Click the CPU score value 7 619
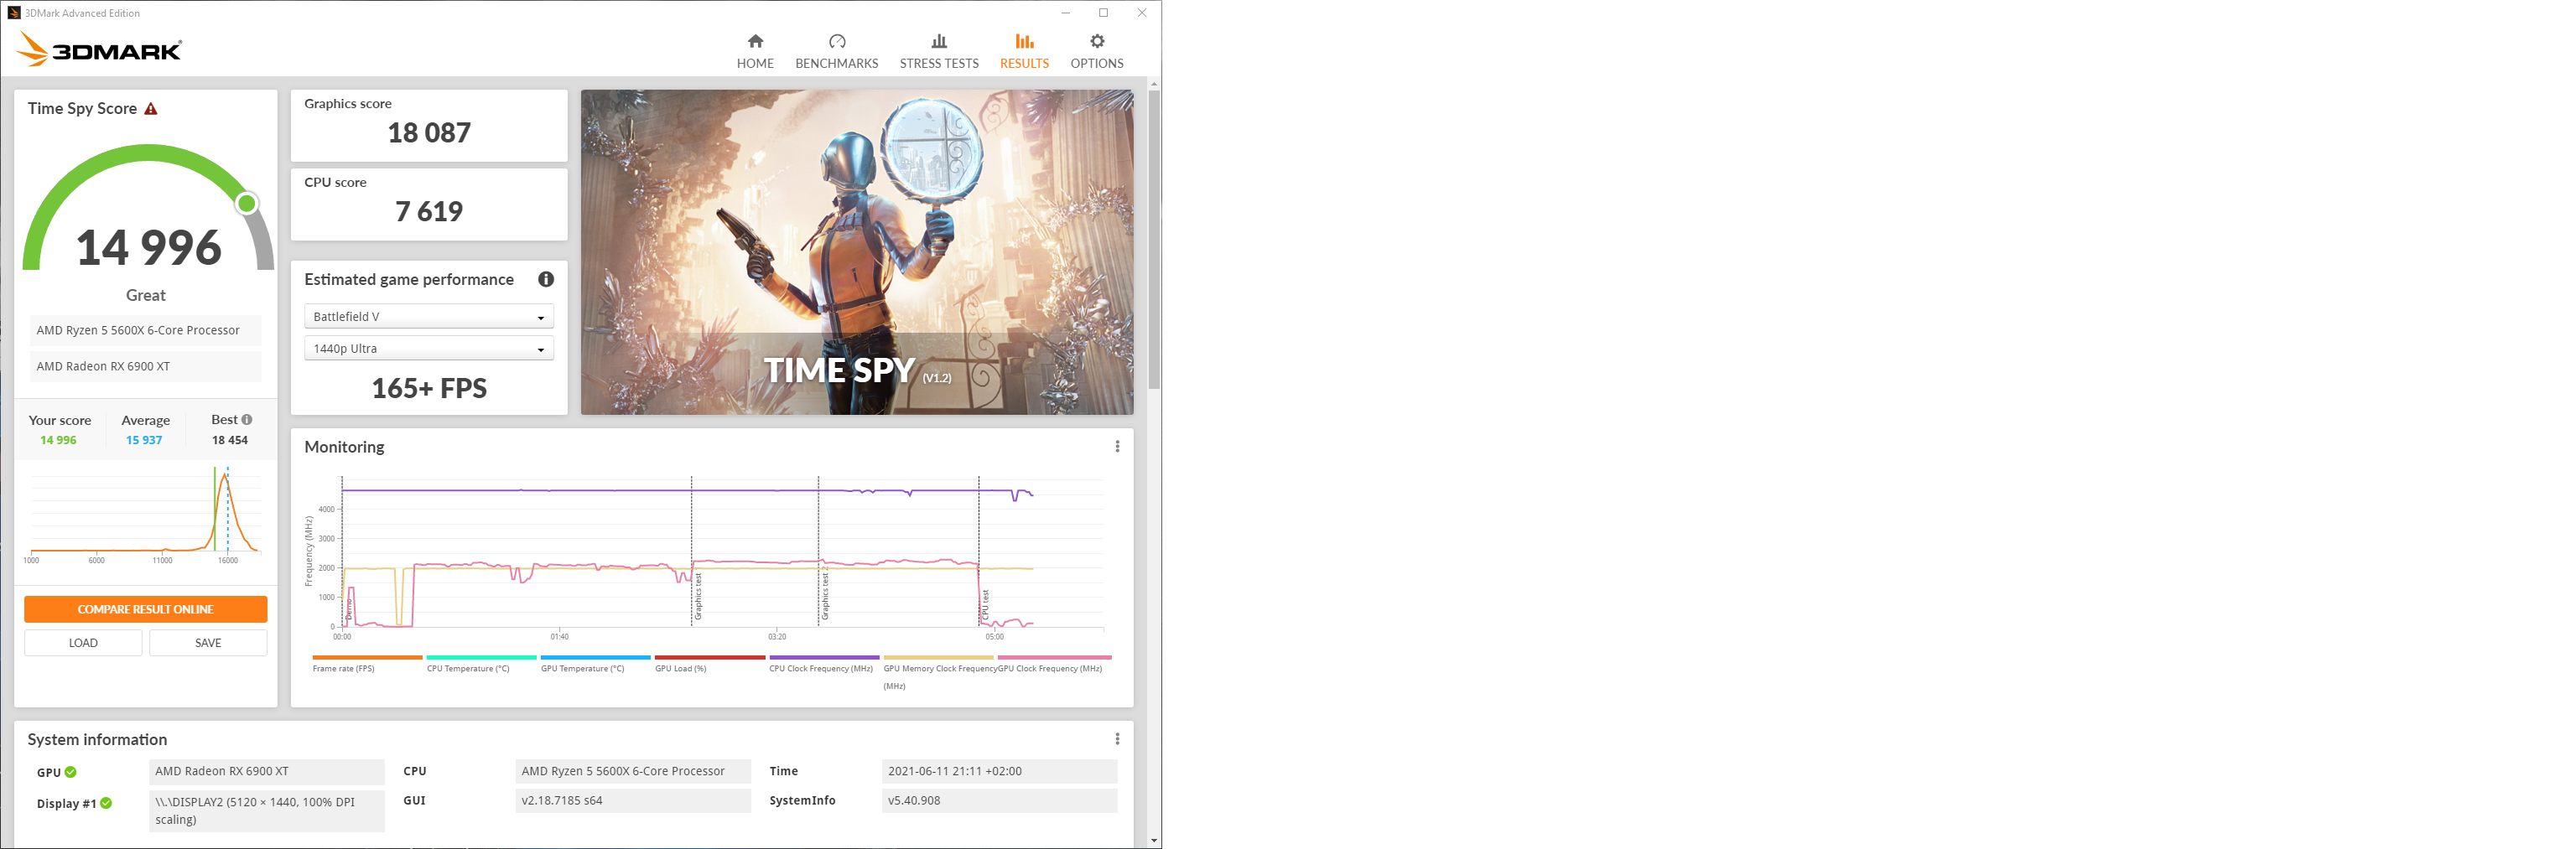 pyautogui.click(x=429, y=212)
